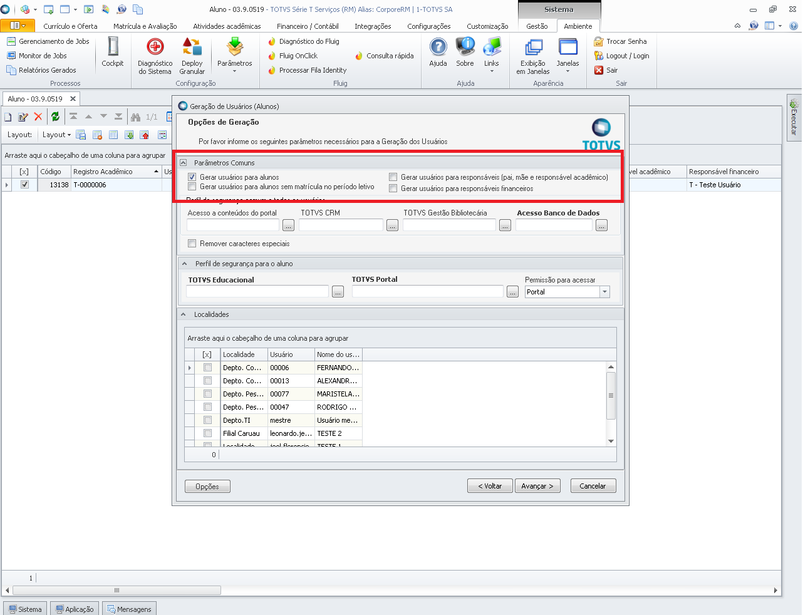
Task: Open Fluig OnClick
Action: [x=293, y=56]
